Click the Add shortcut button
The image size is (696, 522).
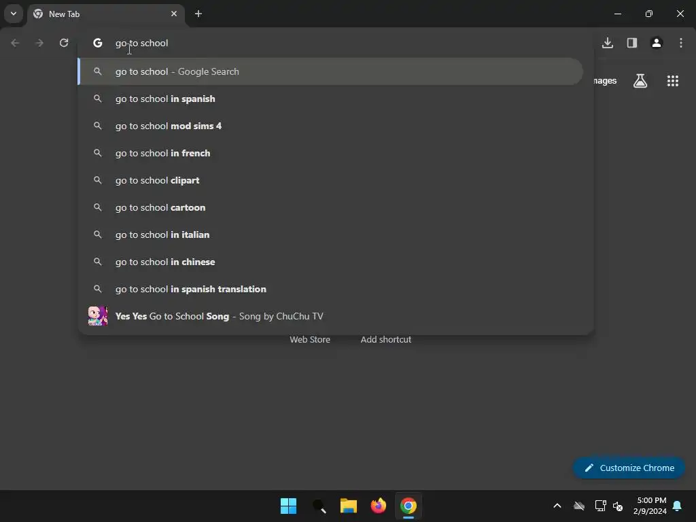pos(386,340)
